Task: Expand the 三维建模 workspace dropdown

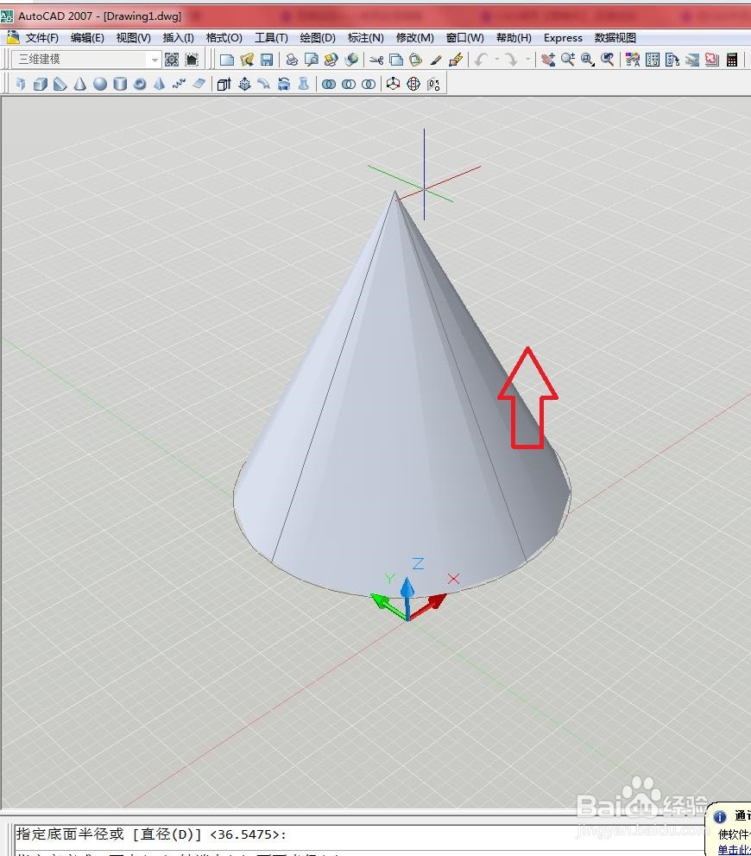Action: [155, 60]
